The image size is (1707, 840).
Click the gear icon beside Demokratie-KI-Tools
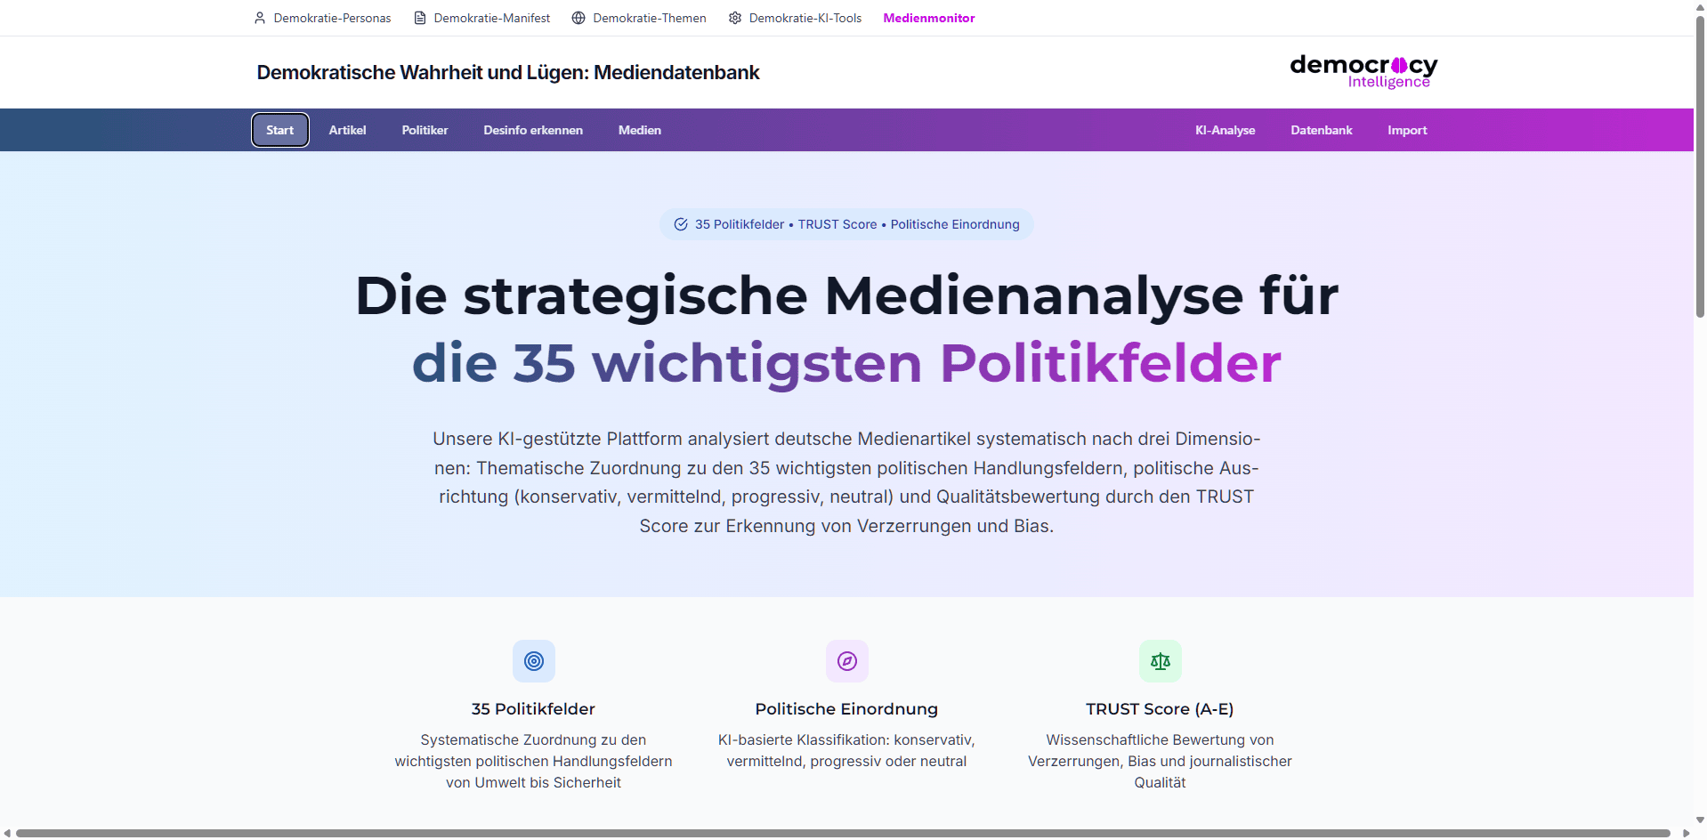[x=735, y=18]
